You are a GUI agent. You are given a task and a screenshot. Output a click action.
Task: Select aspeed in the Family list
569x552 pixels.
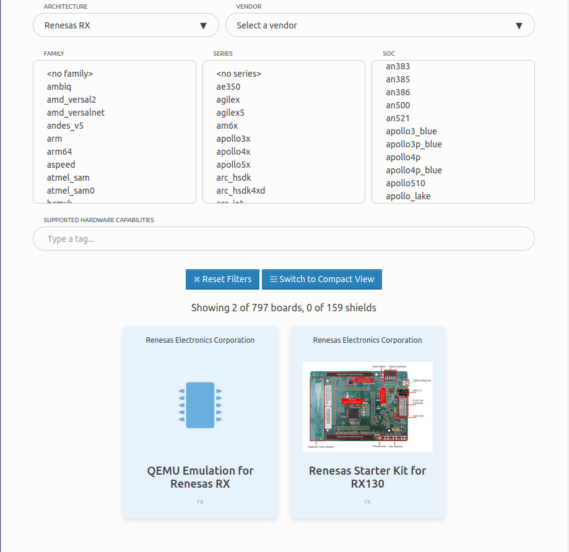[61, 165]
